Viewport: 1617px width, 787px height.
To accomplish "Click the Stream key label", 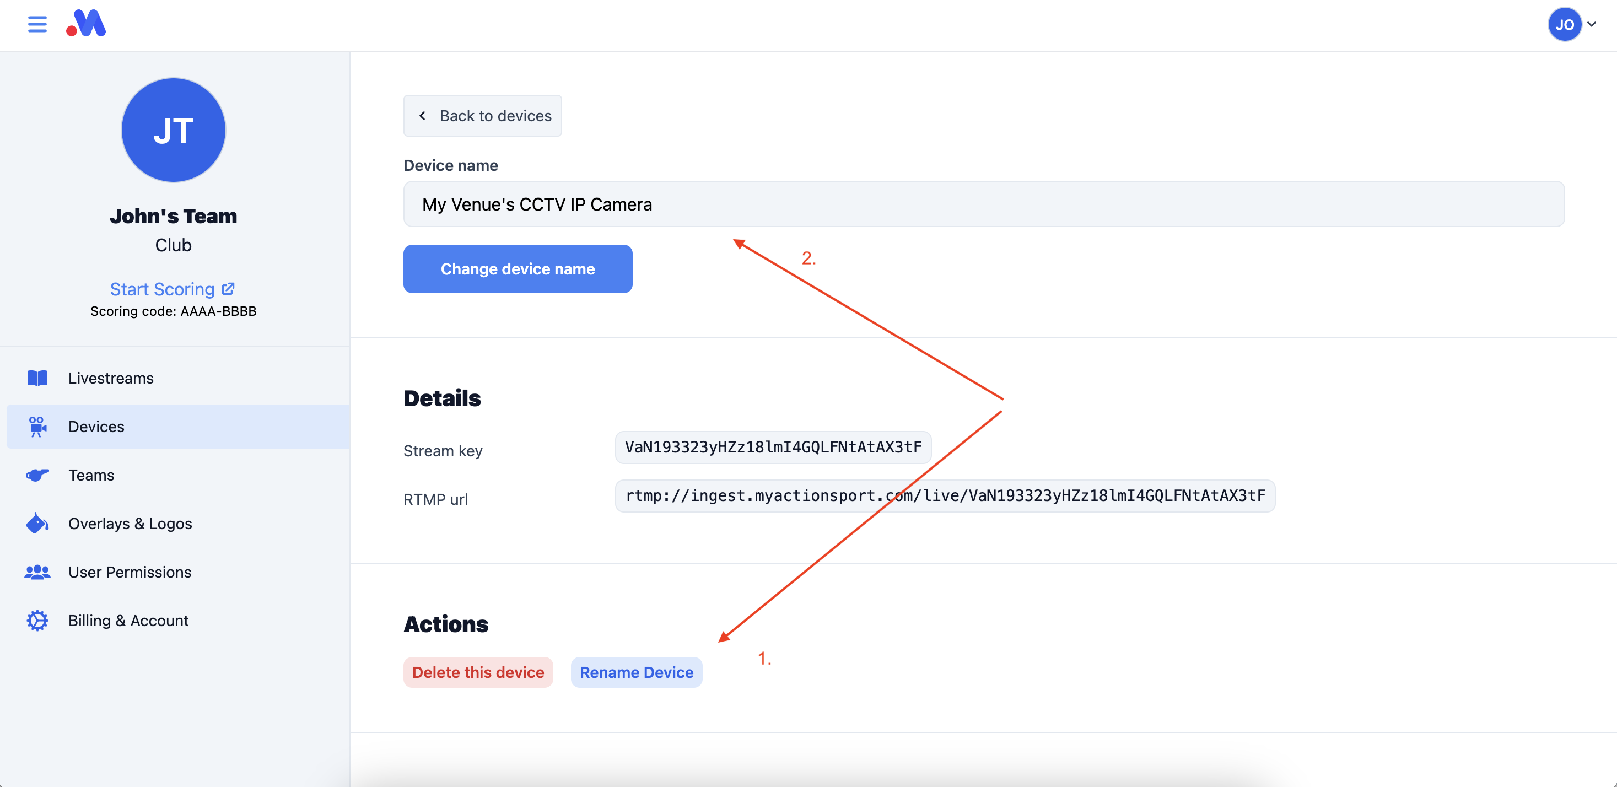I will point(443,451).
